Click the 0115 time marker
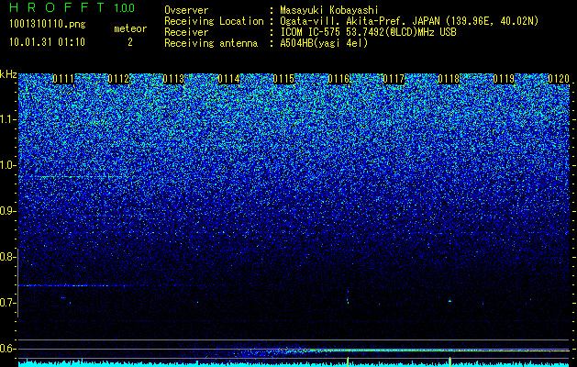The width and height of the screenshot is (577, 367). (x=283, y=79)
